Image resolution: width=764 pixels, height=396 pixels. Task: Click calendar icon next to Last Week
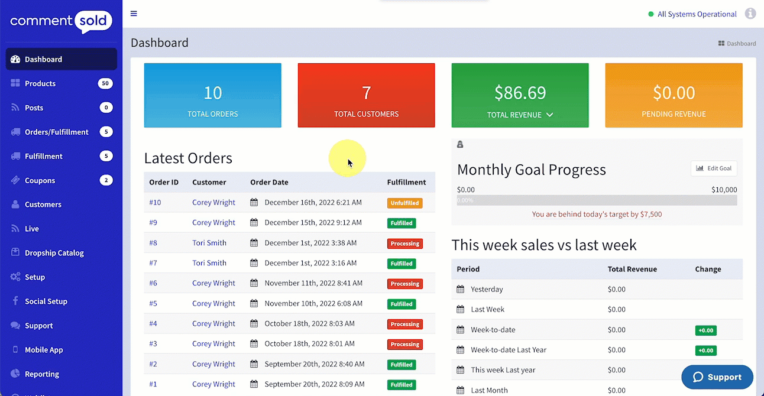point(461,309)
